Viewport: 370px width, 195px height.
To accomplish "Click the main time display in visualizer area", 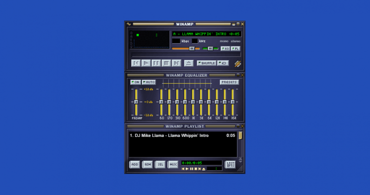I will (150, 35).
